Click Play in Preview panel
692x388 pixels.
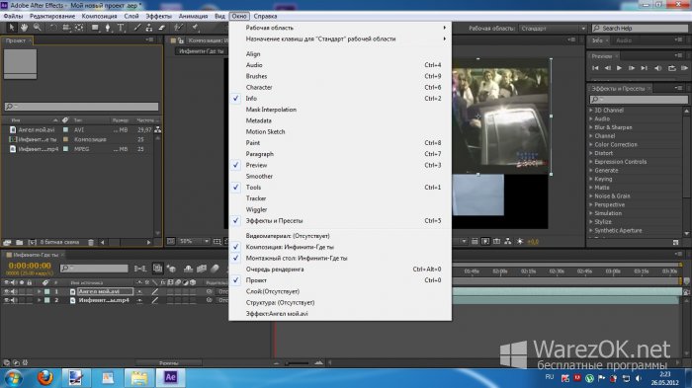coord(619,68)
